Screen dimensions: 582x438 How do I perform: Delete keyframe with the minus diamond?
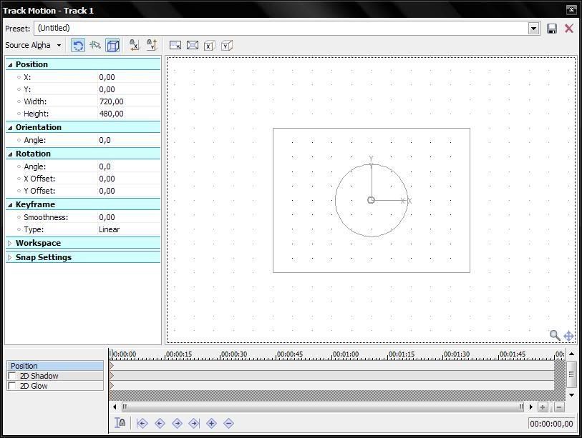[x=228, y=423]
